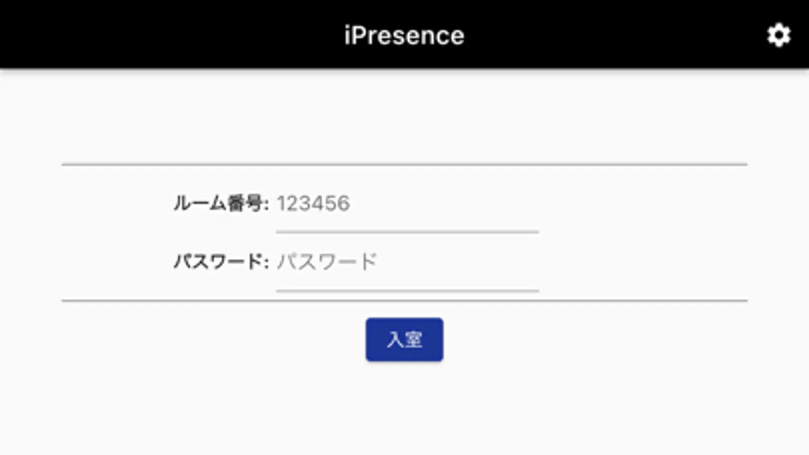Click empty area below 入室 button
The height and width of the screenshot is (455, 809).
pyautogui.click(x=404, y=409)
